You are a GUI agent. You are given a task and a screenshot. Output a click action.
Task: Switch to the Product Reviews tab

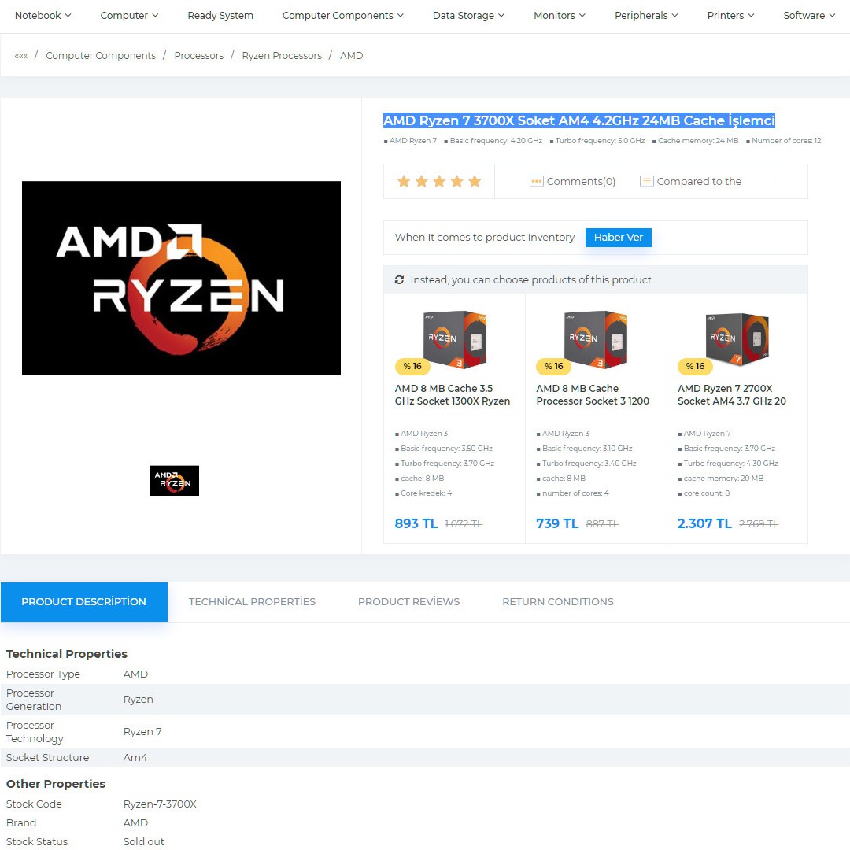coord(408,602)
